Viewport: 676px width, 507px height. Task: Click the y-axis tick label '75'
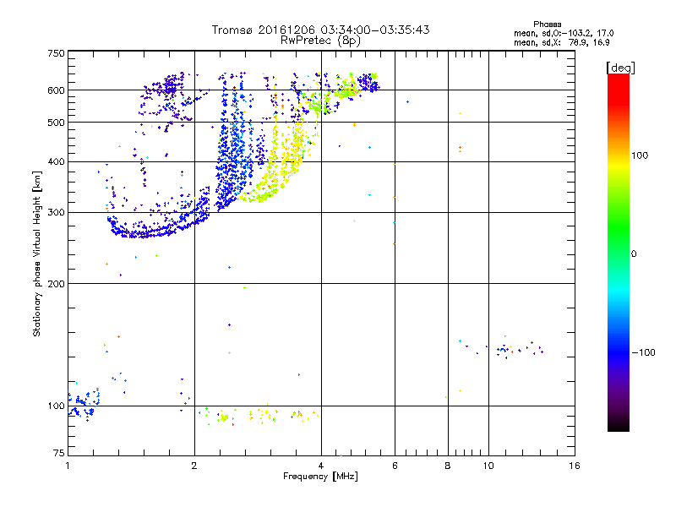click(x=59, y=453)
